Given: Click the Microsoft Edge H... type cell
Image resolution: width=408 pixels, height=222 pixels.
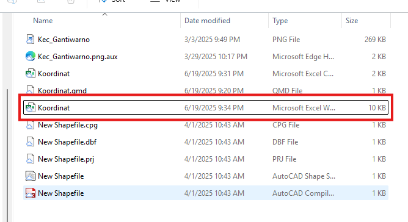Looking at the screenshot, I should pyautogui.click(x=303, y=57).
